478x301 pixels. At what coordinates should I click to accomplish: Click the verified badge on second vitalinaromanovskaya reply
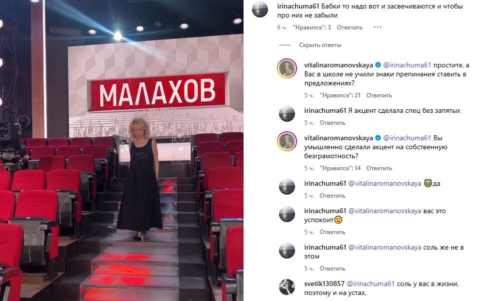point(378,138)
